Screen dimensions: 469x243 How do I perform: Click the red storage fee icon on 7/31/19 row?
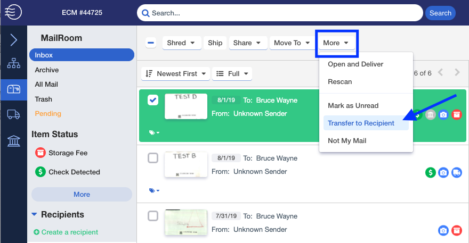456,230
